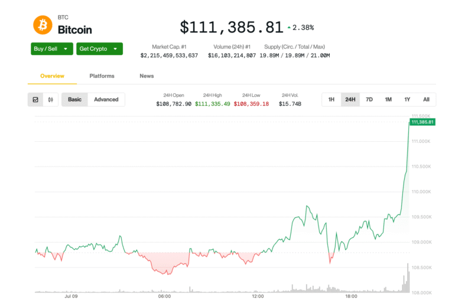Set chart range to 7D

(369, 100)
